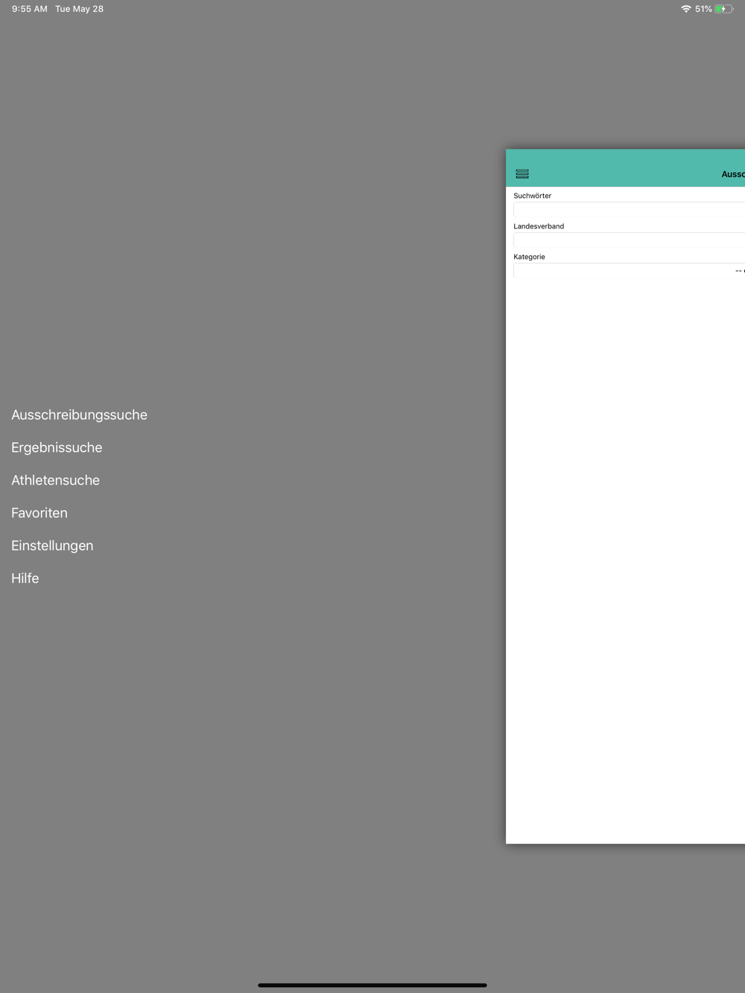Tap the Kategorie label
745x993 pixels.
(529, 257)
